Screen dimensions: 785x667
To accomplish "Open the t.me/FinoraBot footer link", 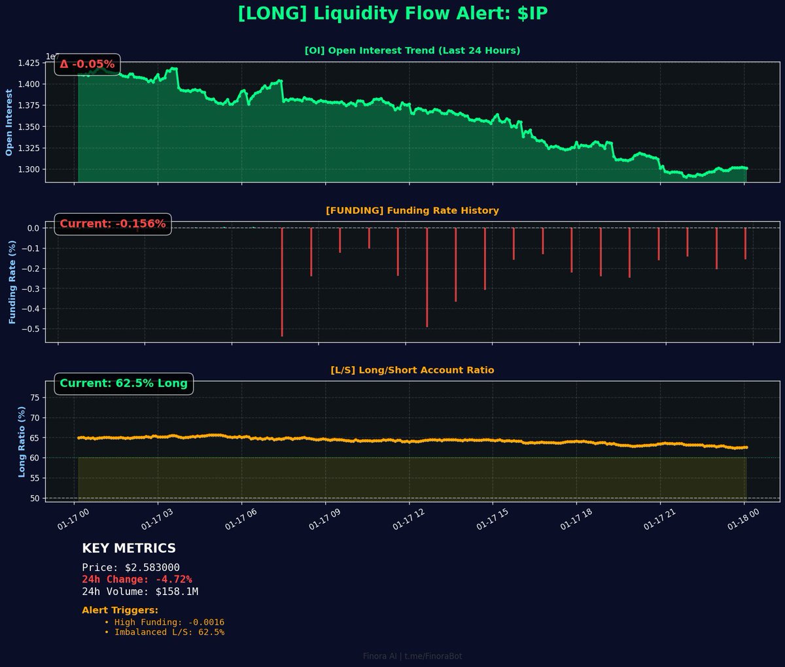I will pos(433,656).
